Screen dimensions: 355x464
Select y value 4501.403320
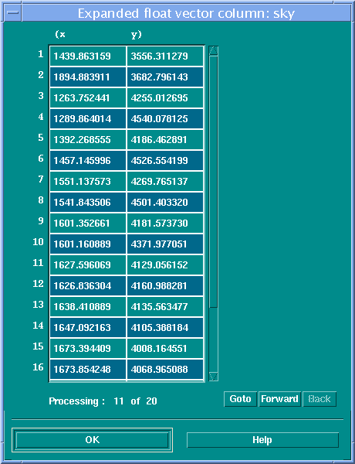(165, 203)
